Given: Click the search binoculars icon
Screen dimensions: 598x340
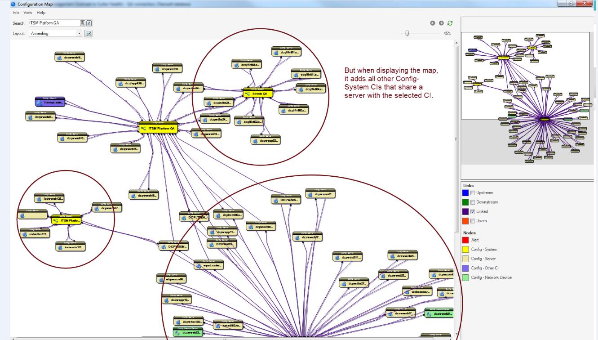Looking at the screenshot, I should tap(82, 23).
